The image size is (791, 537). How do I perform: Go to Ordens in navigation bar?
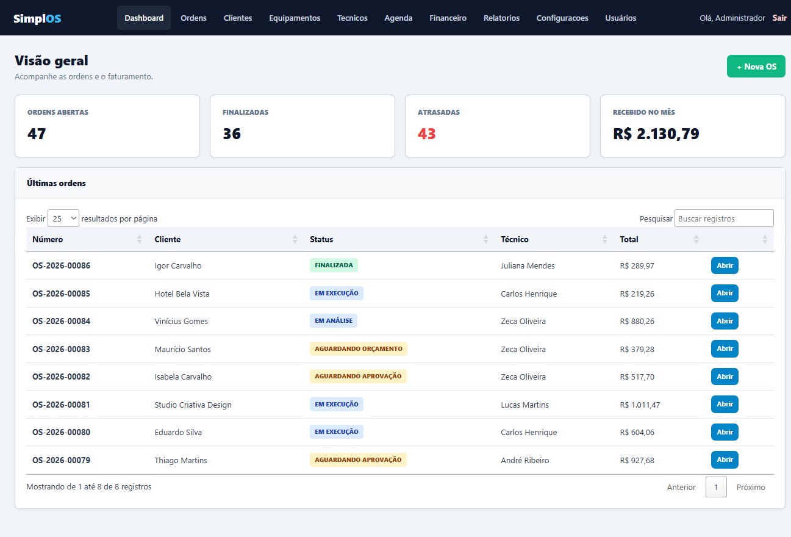pyautogui.click(x=193, y=18)
